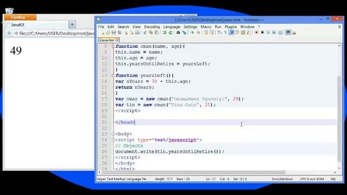
Task: Open the Window menu
Action: pos(247,27)
